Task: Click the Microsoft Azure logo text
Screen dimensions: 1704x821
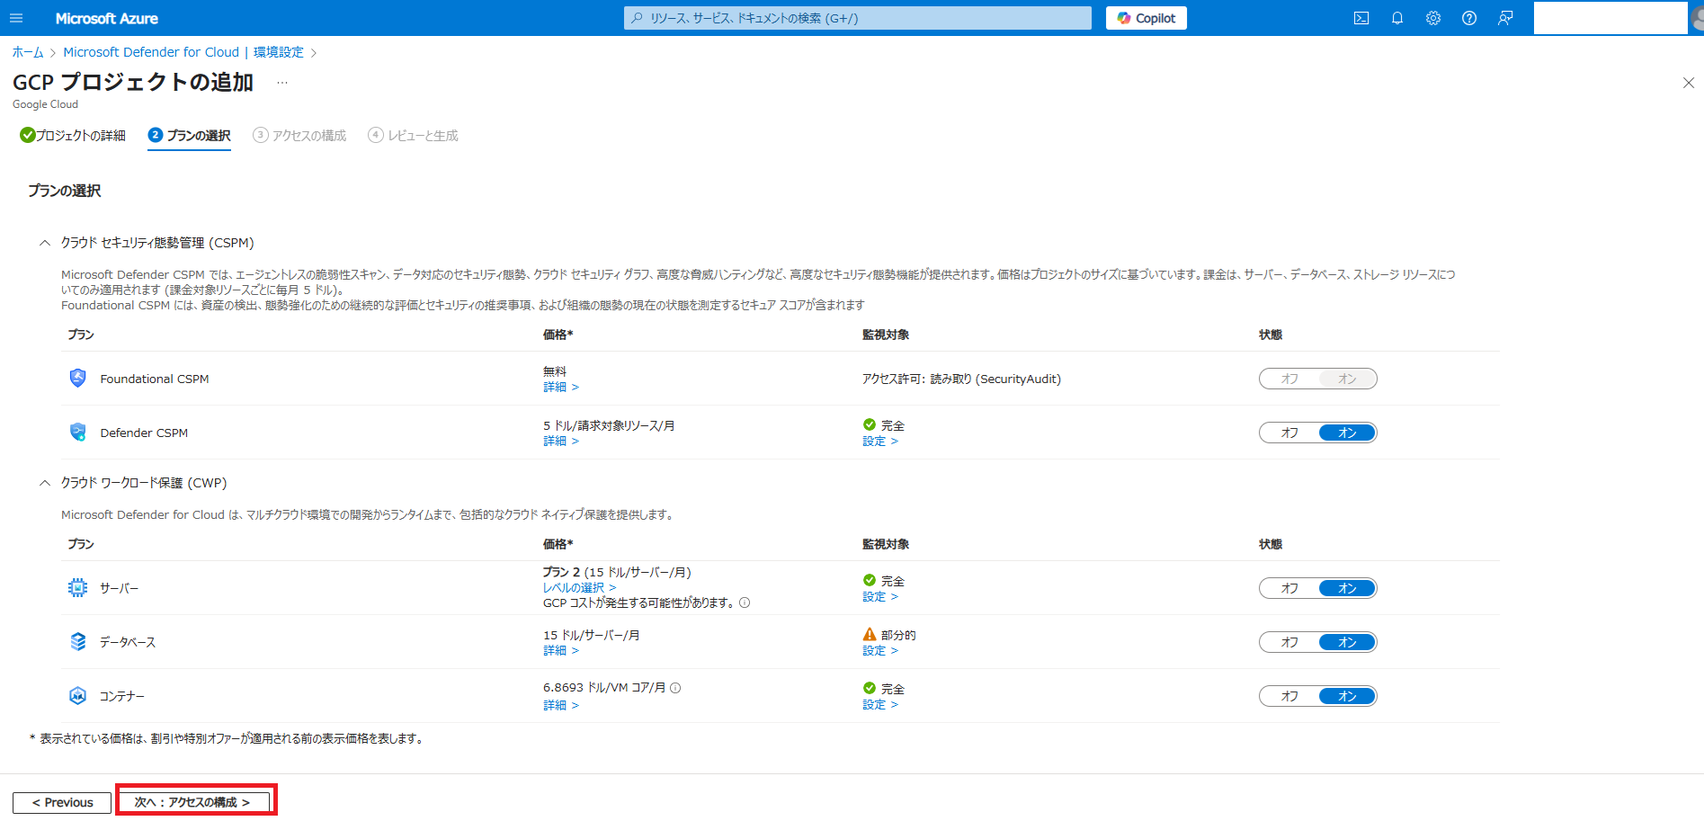Action: [106, 18]
